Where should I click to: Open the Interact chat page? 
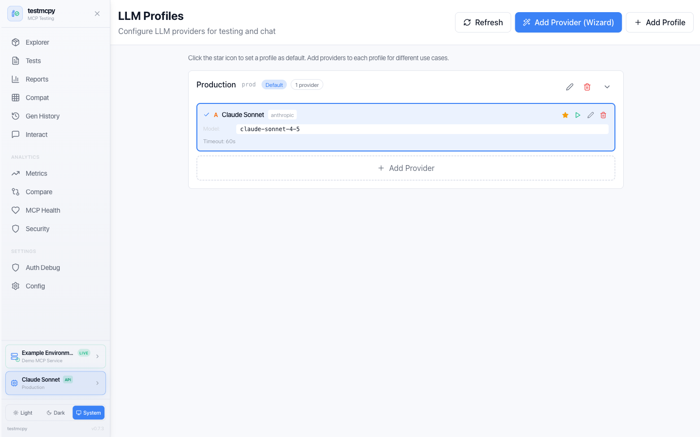[55, 134]
